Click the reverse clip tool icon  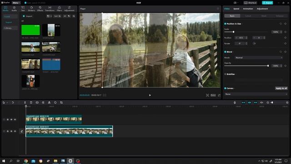tap(43, 102)
